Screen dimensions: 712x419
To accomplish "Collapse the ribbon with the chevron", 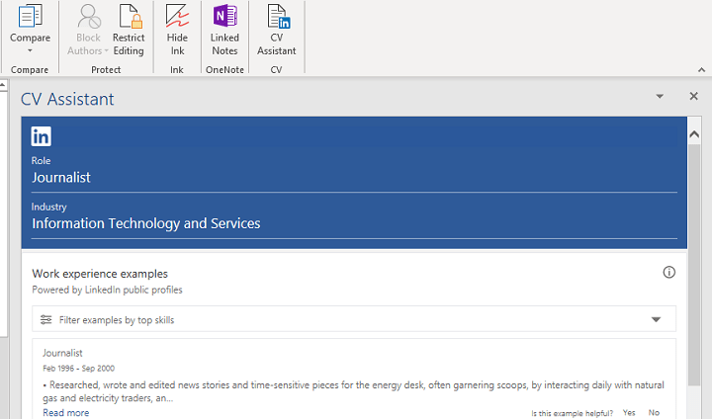I will 701,70.
